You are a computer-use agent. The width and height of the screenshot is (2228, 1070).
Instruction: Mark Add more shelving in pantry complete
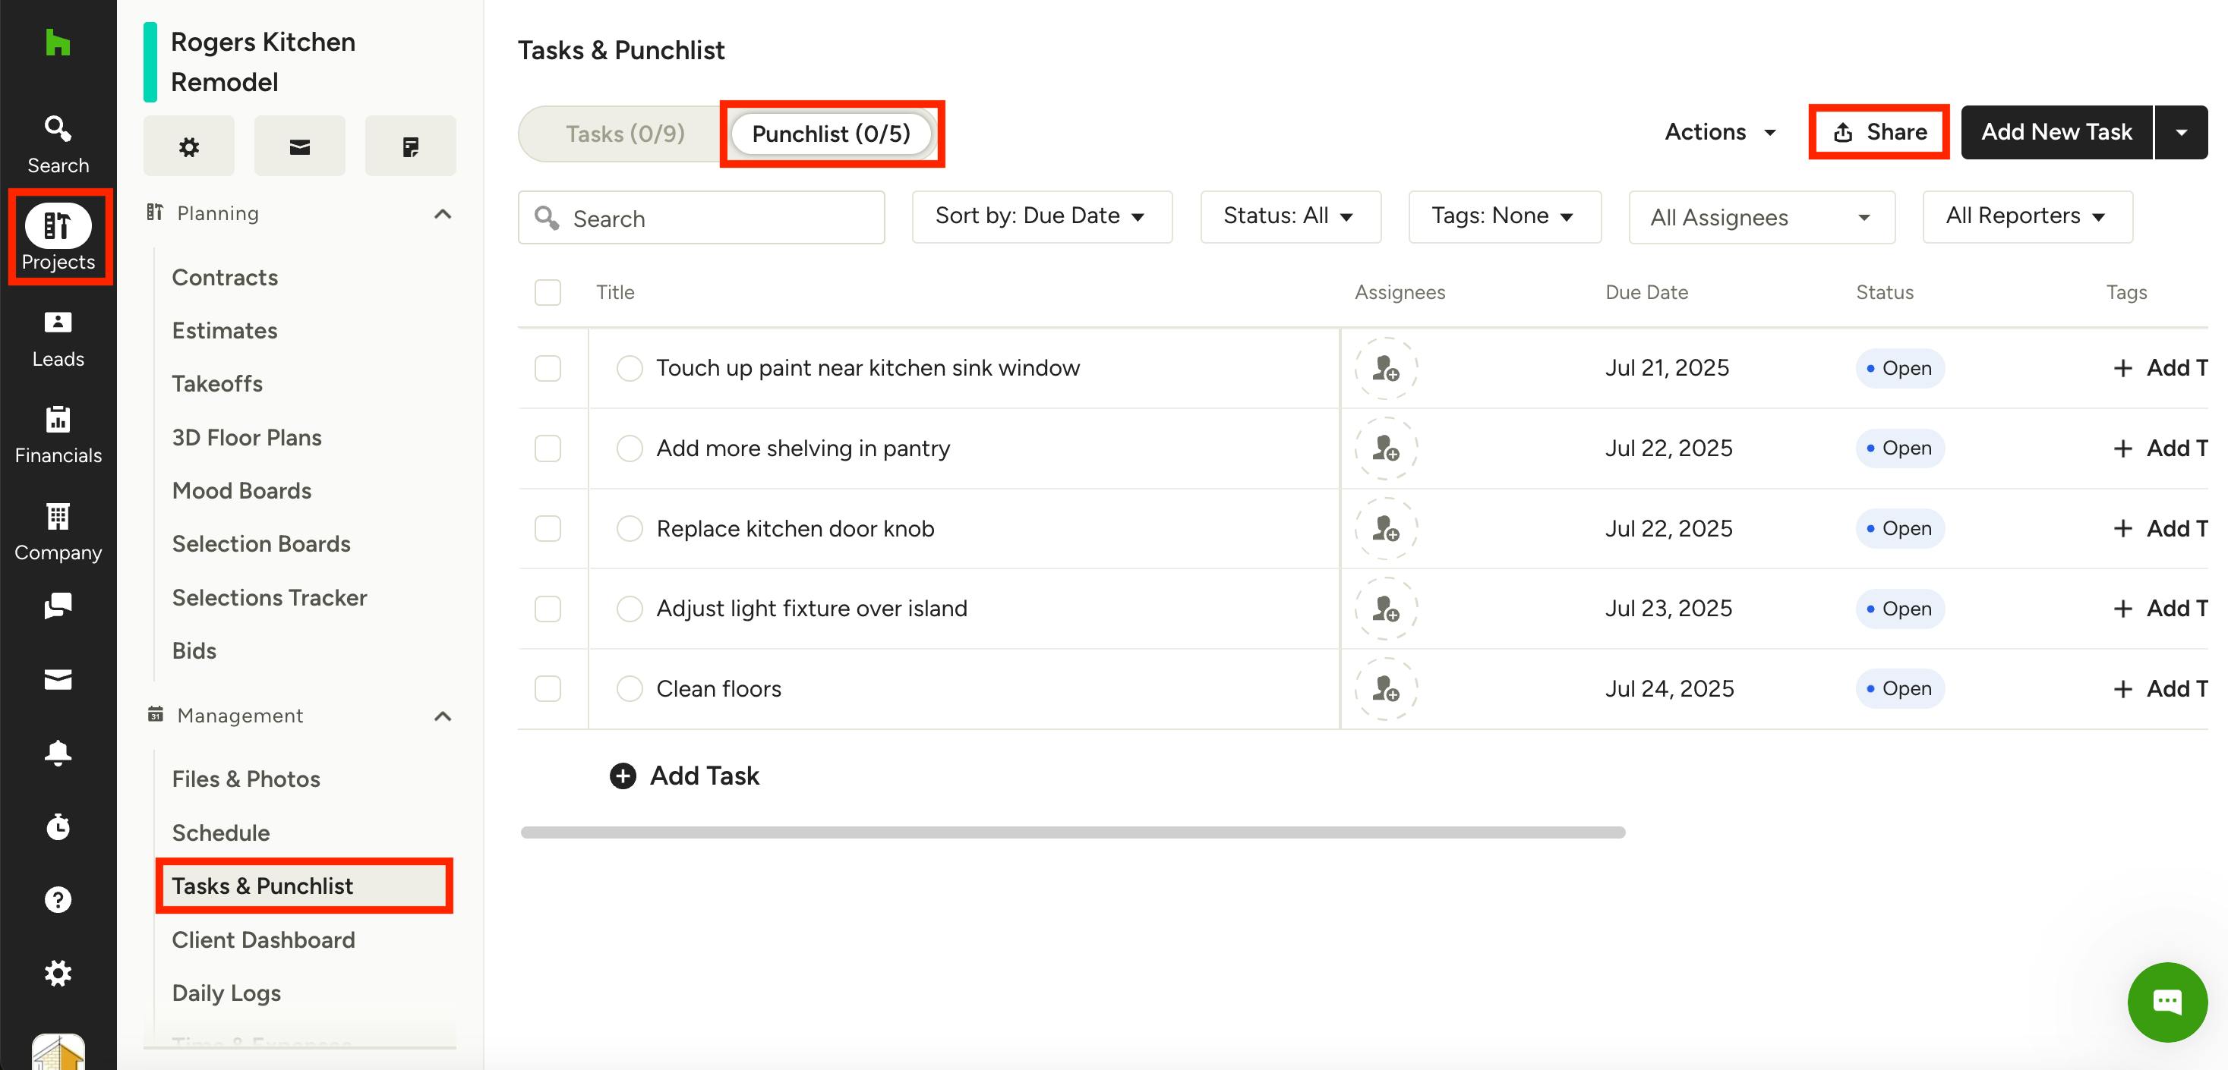point(629,448)
